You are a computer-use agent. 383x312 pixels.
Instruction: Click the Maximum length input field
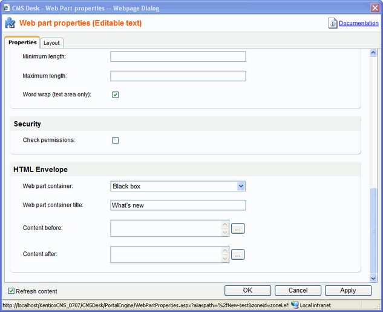178,76
